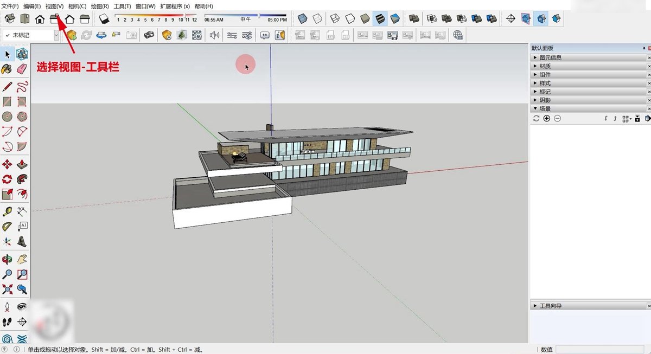Open the 视图(V) menu
Viewport: 651px width, 354px height.
coord(54,6)
